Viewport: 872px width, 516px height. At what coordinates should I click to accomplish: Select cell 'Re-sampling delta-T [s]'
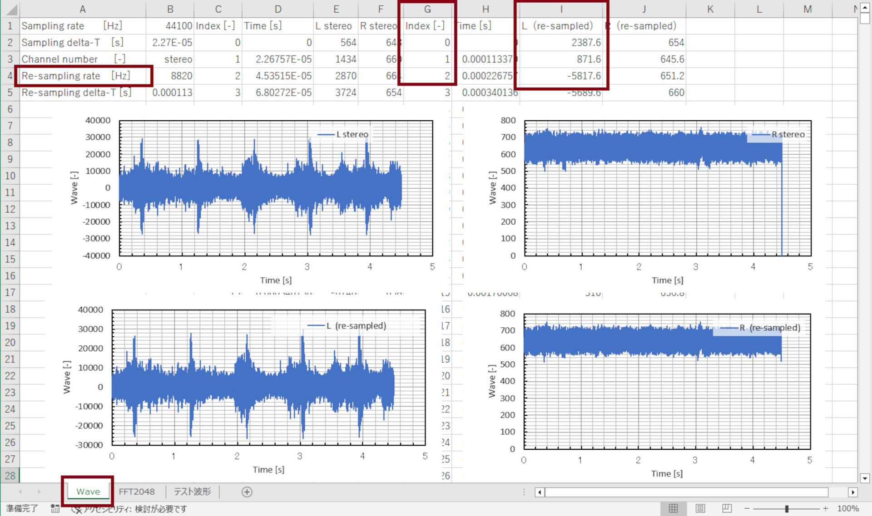82,93
